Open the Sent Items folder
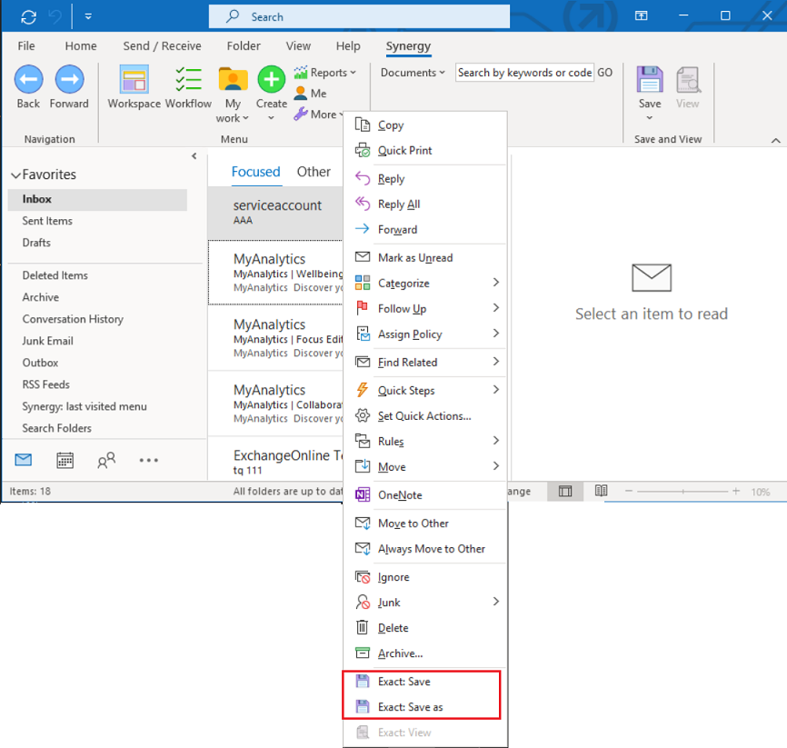This screenshot has height=748, width=787. point(47,221)
